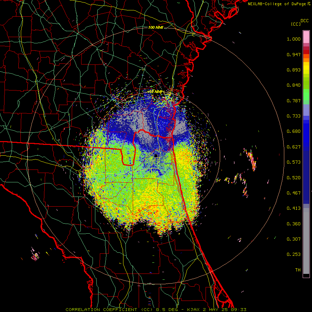Pick the lavender swatch on the color scale
The image size is (312, 312).
pyautogui.click(x=306, y=110)
